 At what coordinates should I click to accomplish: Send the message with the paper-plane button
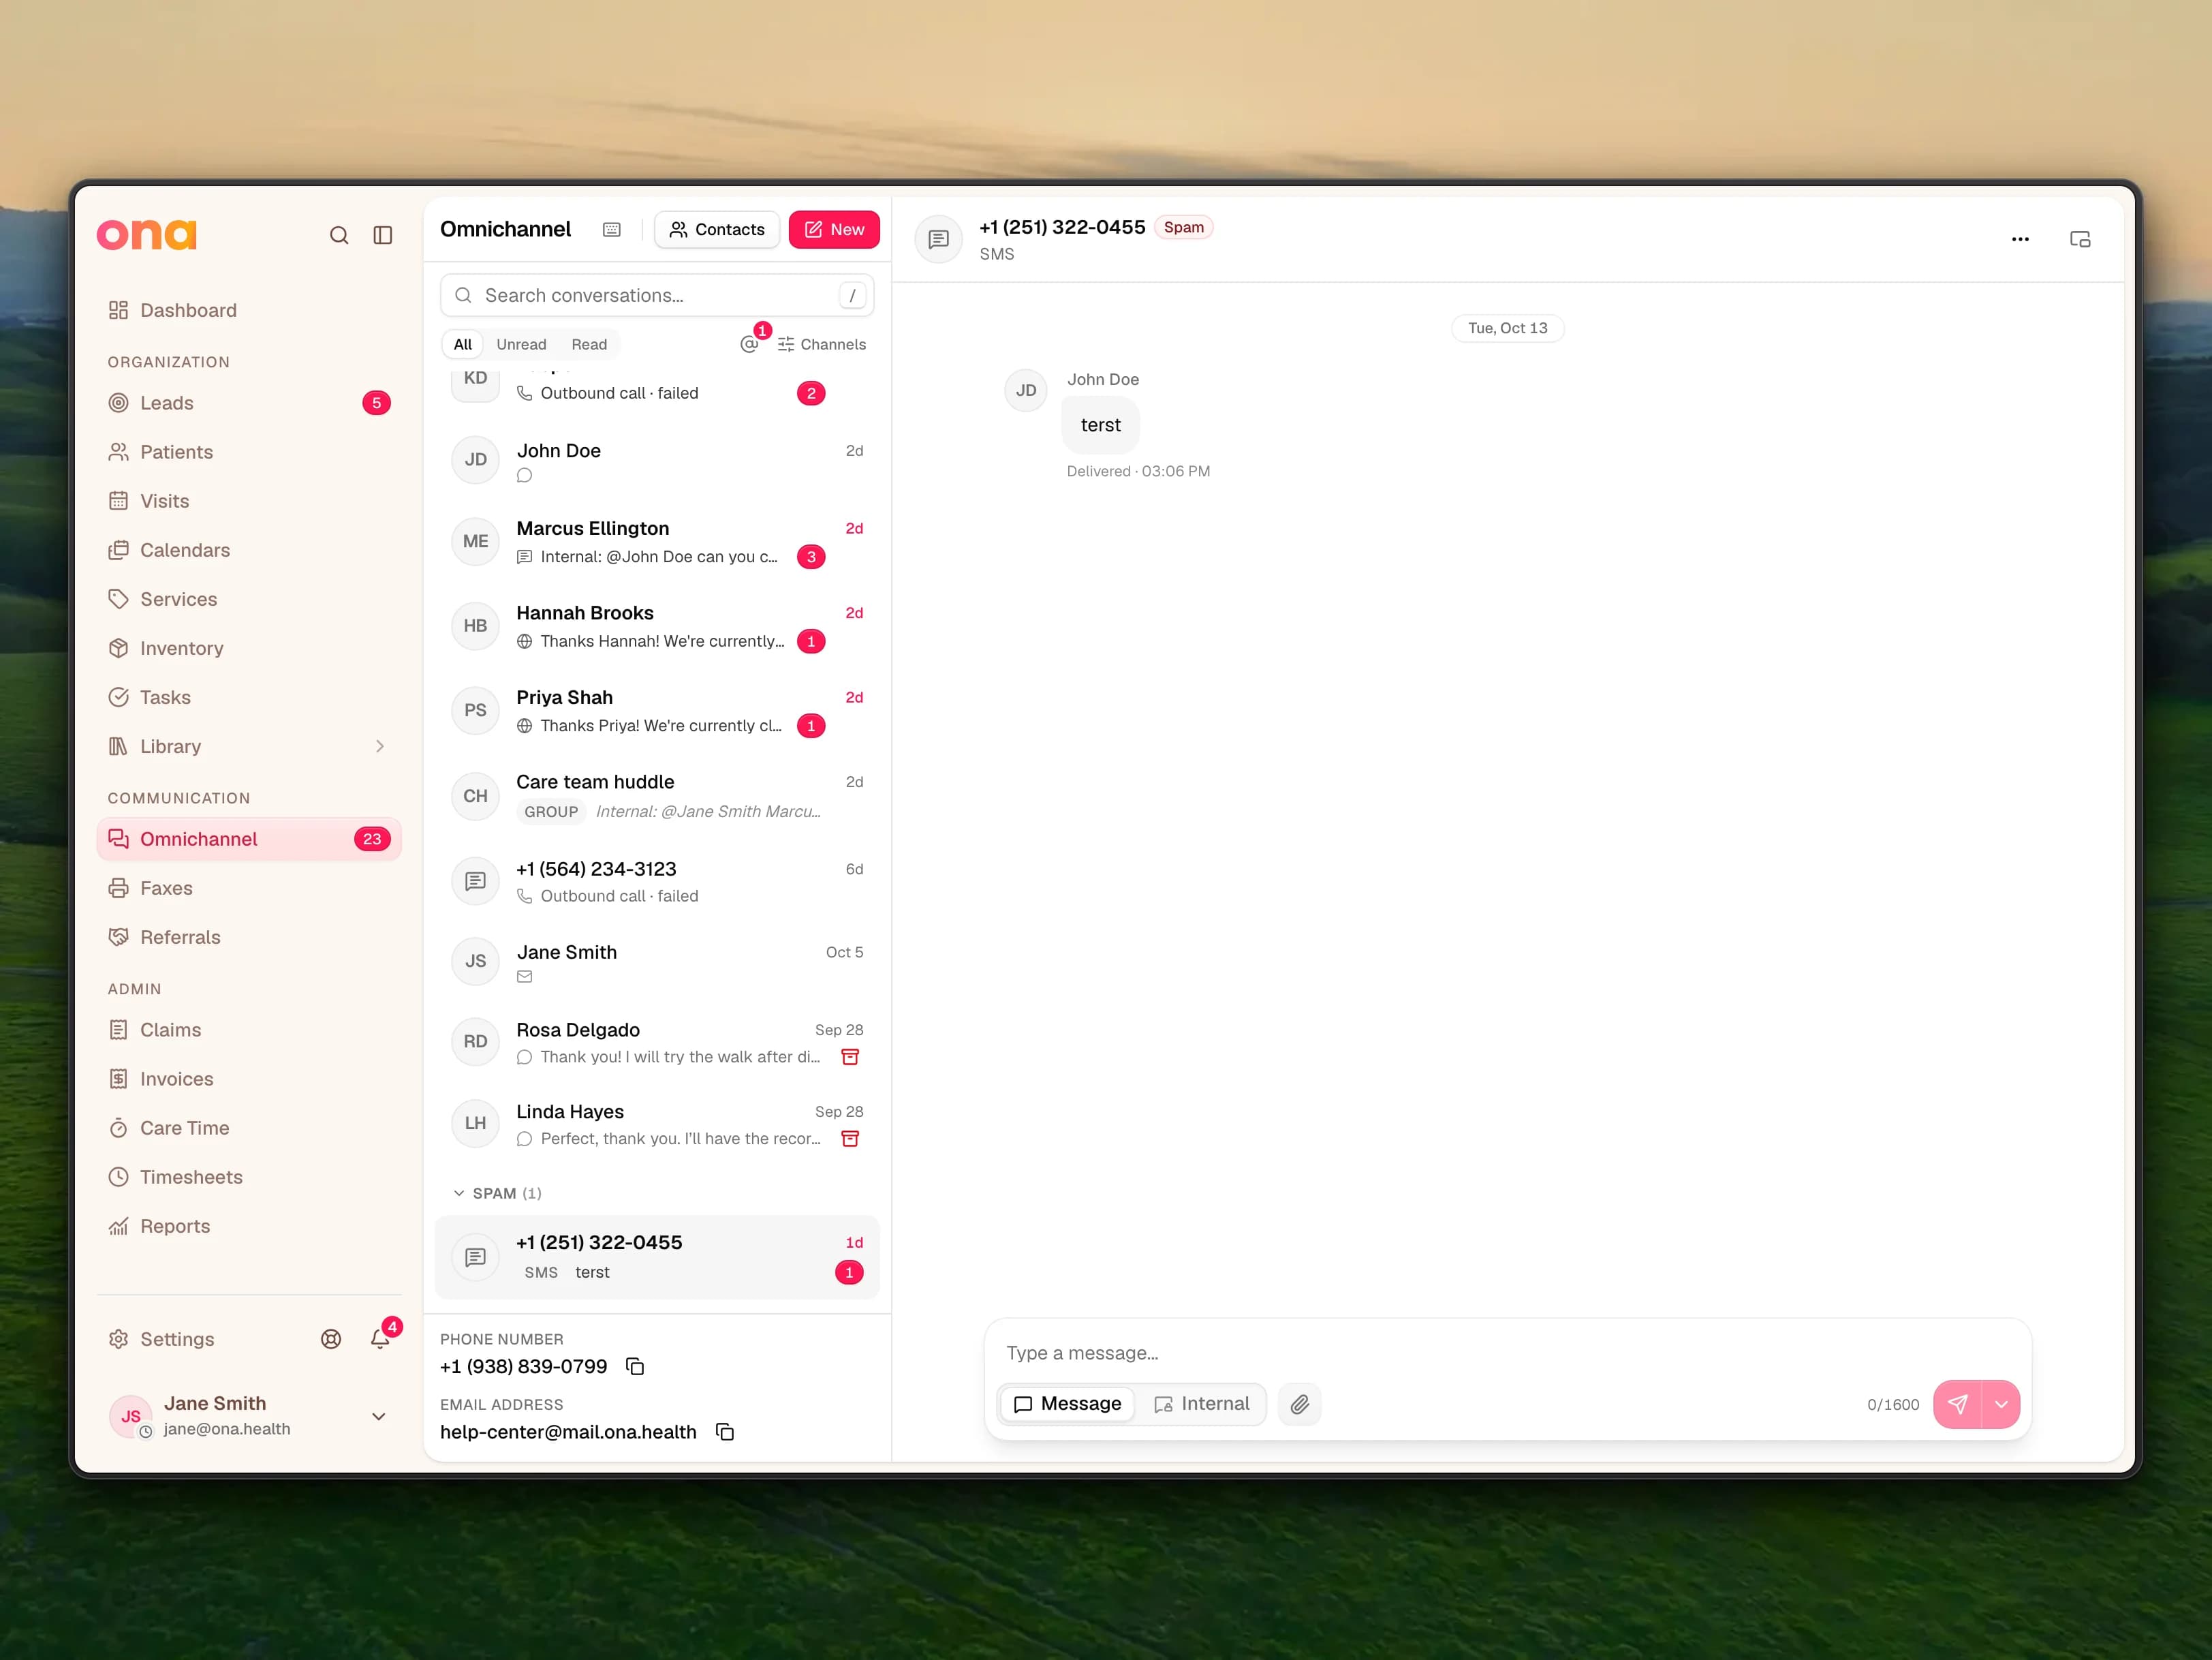pos(1957,1404)
